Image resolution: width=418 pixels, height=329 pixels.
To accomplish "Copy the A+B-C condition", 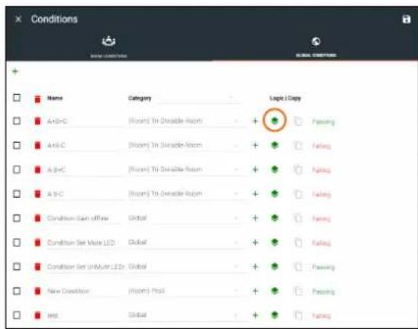I will 298,146.
